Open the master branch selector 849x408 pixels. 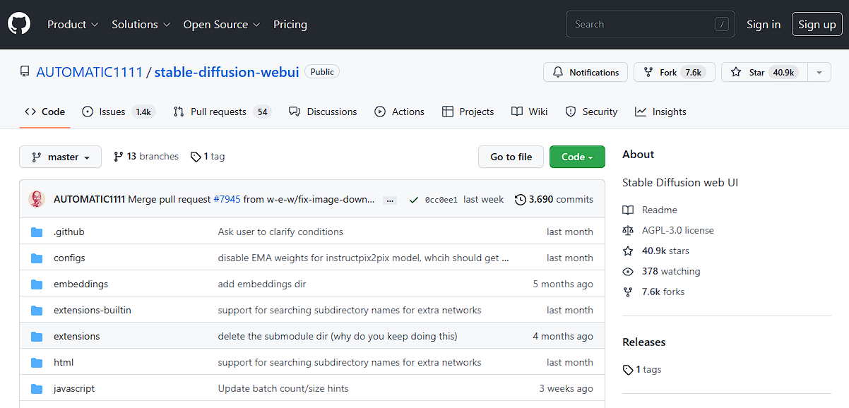coord(60,157)
